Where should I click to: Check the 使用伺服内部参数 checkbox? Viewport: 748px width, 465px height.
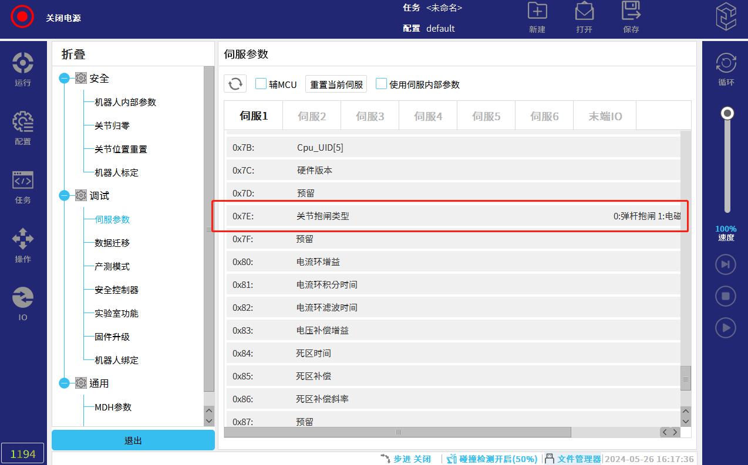click(382, 84)
